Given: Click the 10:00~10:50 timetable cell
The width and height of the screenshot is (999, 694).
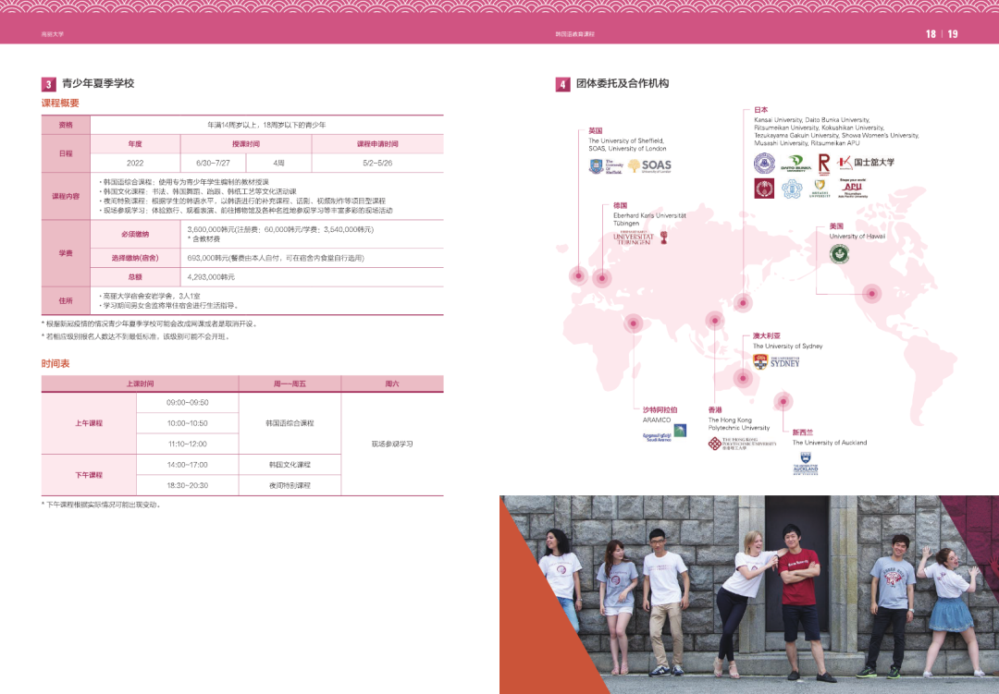Looking at the screenshot, I should tap(187, 422).
